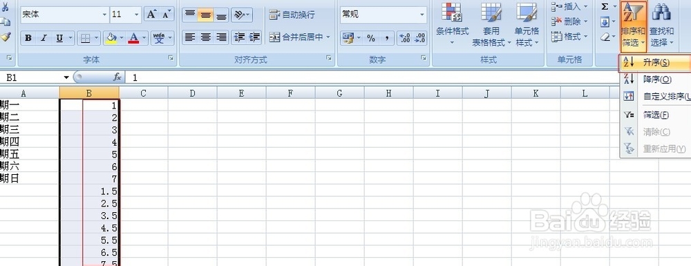Align text left
This screenshot has width=691, height=266.
[x=190, y=37]
